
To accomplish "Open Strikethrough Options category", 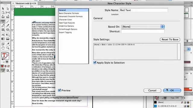I will 68,29.
